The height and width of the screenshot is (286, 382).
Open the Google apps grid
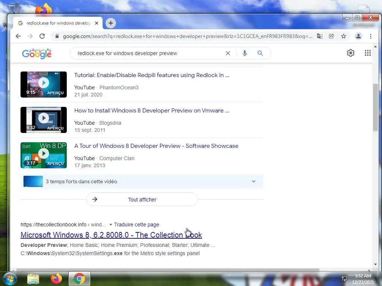pos(367,53)
